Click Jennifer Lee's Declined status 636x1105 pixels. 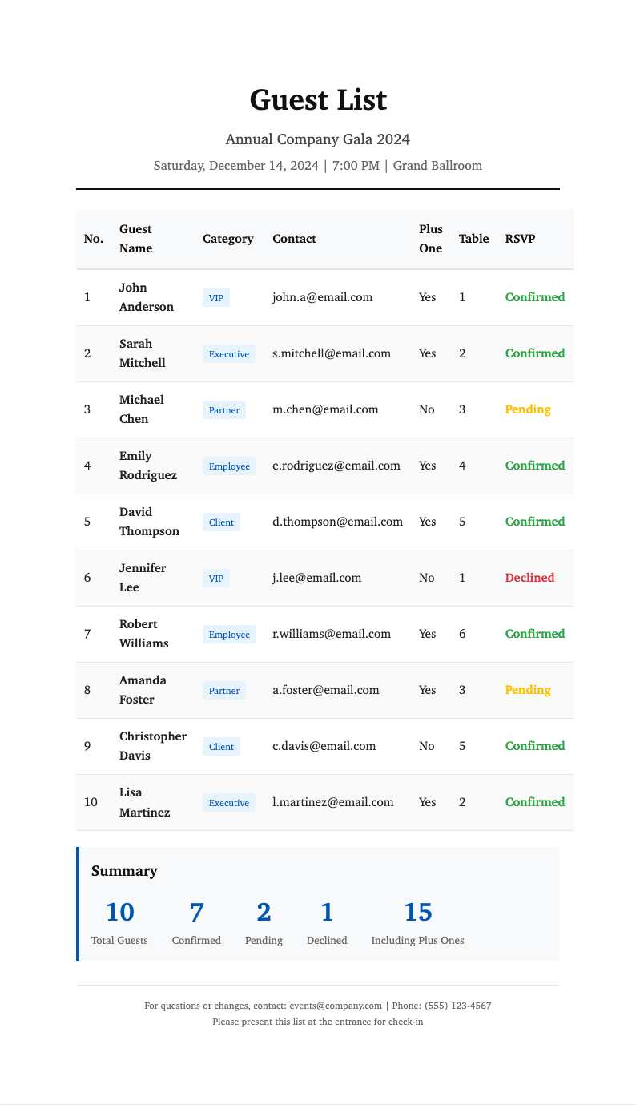(529, 578)
